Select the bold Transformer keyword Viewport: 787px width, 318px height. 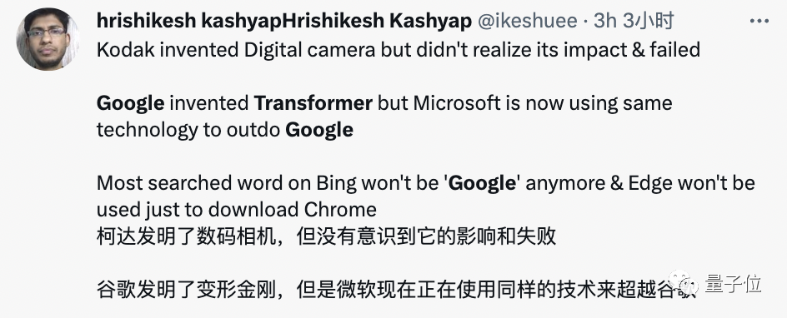coord(313,103)
